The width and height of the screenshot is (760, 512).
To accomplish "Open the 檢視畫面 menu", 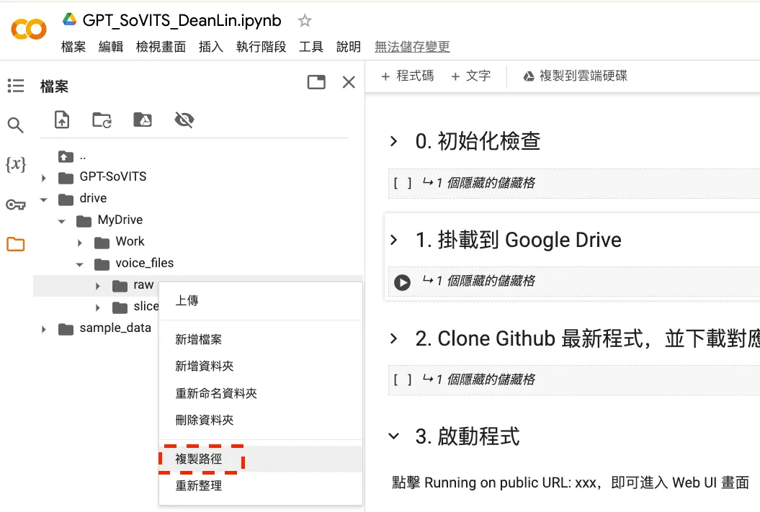I will point(161,47).
